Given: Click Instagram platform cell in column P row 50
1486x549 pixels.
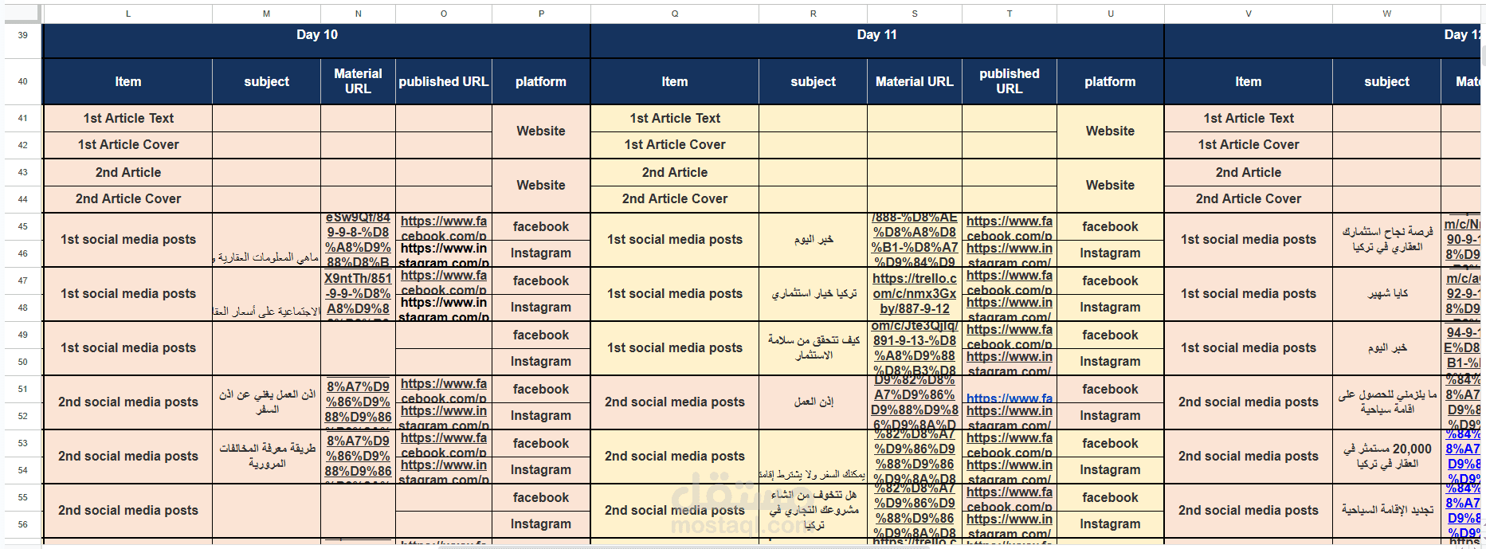Looking at the screenshot, I should pos(541,362).
